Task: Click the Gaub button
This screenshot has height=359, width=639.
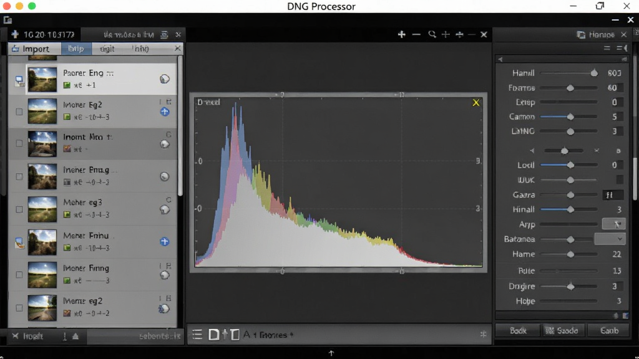Action: pyautogui.click(x=609, y=330)
